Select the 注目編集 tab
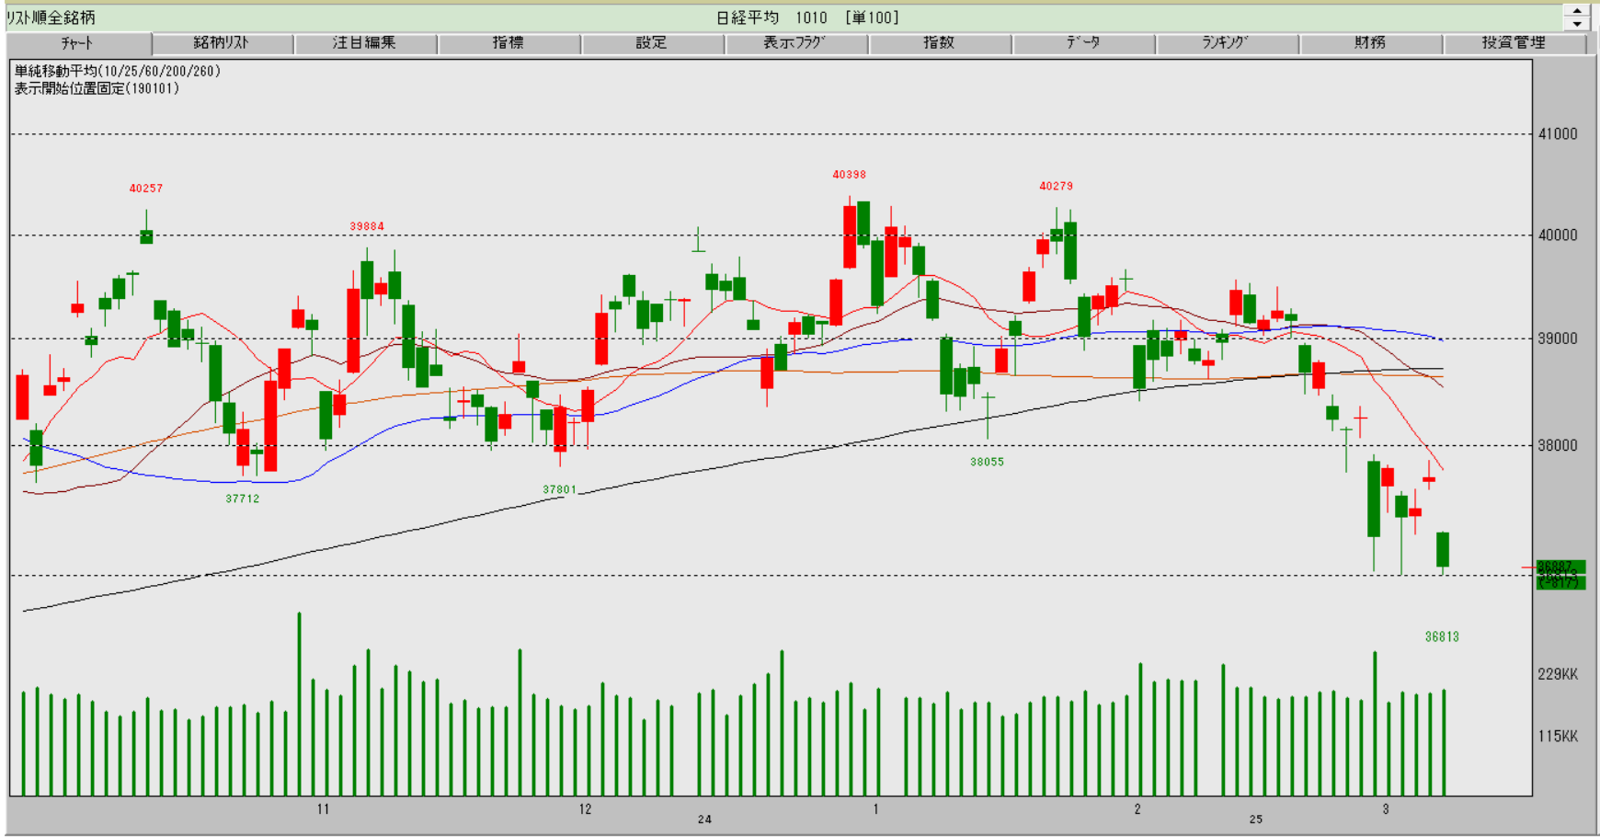 (365, 43)
